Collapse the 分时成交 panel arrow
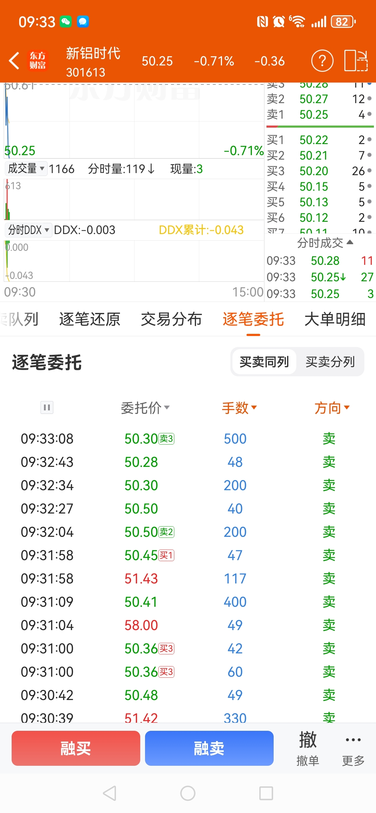 pos(349,242)
